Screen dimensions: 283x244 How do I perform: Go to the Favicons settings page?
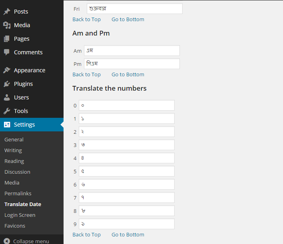[x=15, y=226]
